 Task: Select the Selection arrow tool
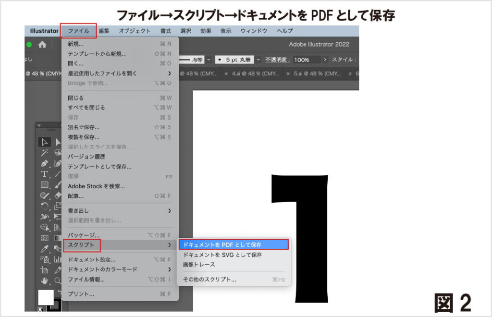coord(45,142)
